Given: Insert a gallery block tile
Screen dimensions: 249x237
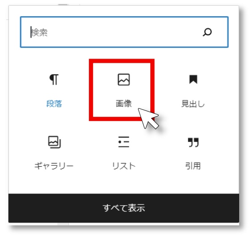Looking at the screenshot, I should 54,153.
